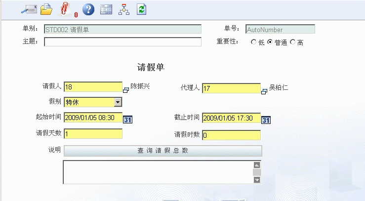Screen dimensions: 365x201
Task: Open calendar picker for 起始时间
Action: click(127, 120)
